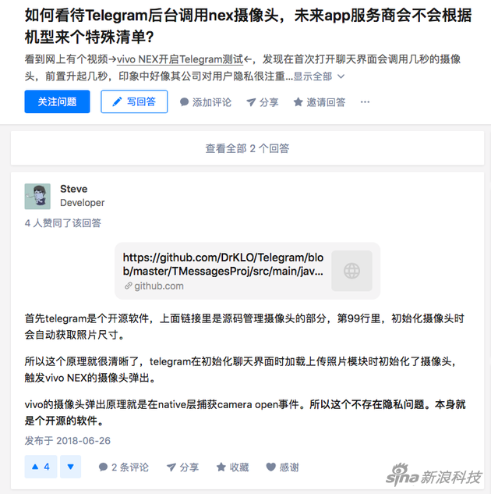
Task: Click the heart 感谢 icon
Action: click(270, 467)
